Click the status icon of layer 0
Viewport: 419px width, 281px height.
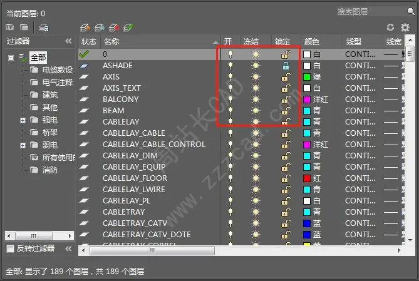coord(84,54)
